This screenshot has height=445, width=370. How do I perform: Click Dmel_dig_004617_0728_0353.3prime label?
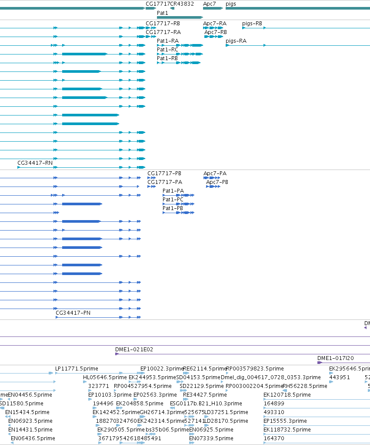click(x=270, y=377)
